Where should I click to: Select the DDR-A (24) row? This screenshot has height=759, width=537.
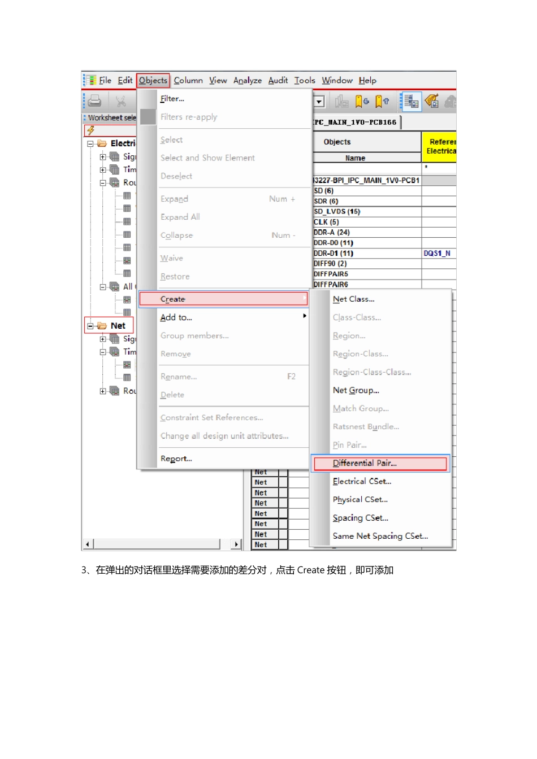click(367, 232)
